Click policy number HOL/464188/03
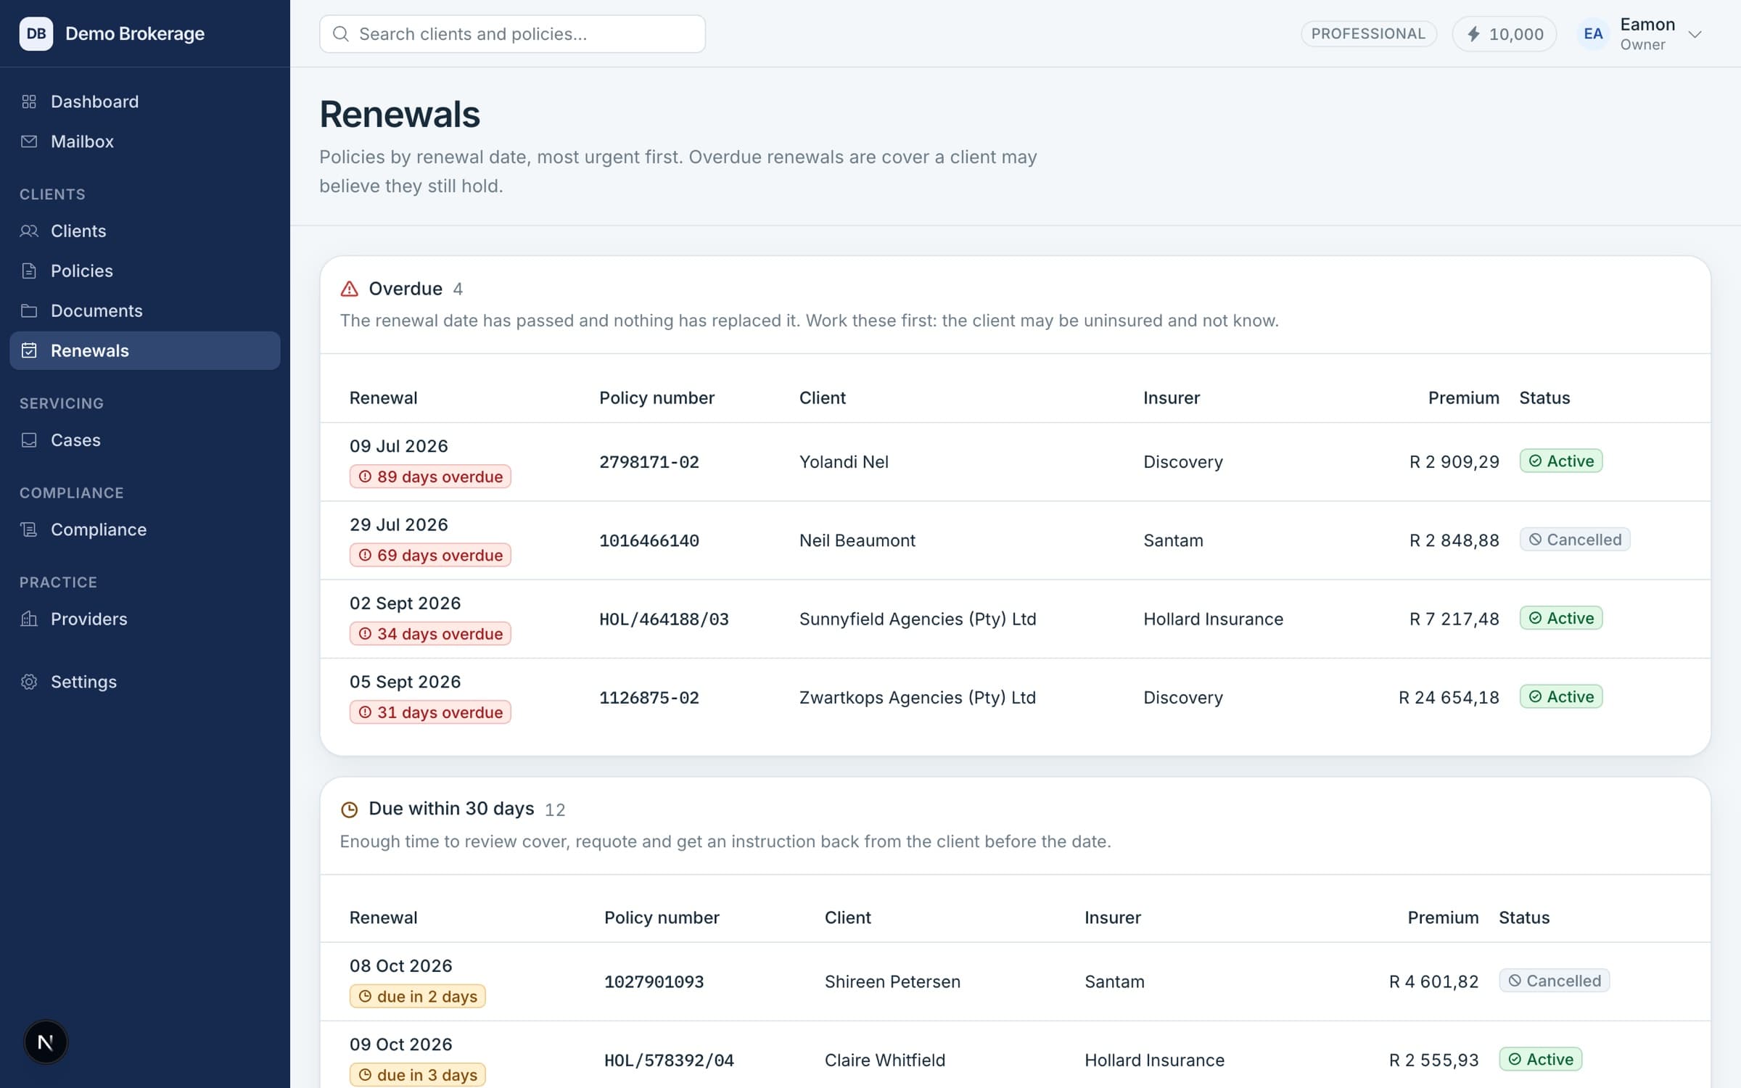The width and height of the screenshot is (1741, 1088). (x=664, y=619)
